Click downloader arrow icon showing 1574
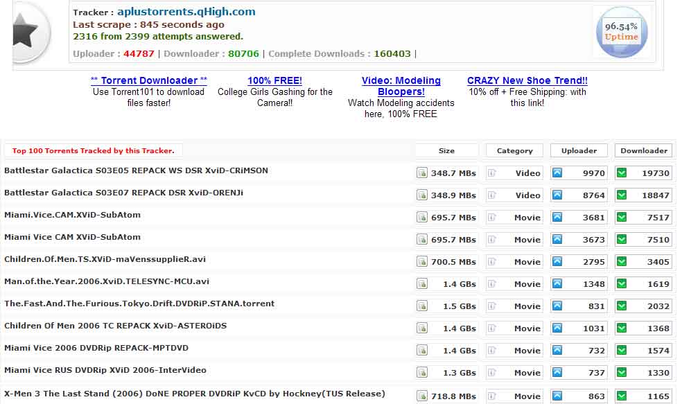Viewport: 682px width, 404px height. click(x=622, y=351)
